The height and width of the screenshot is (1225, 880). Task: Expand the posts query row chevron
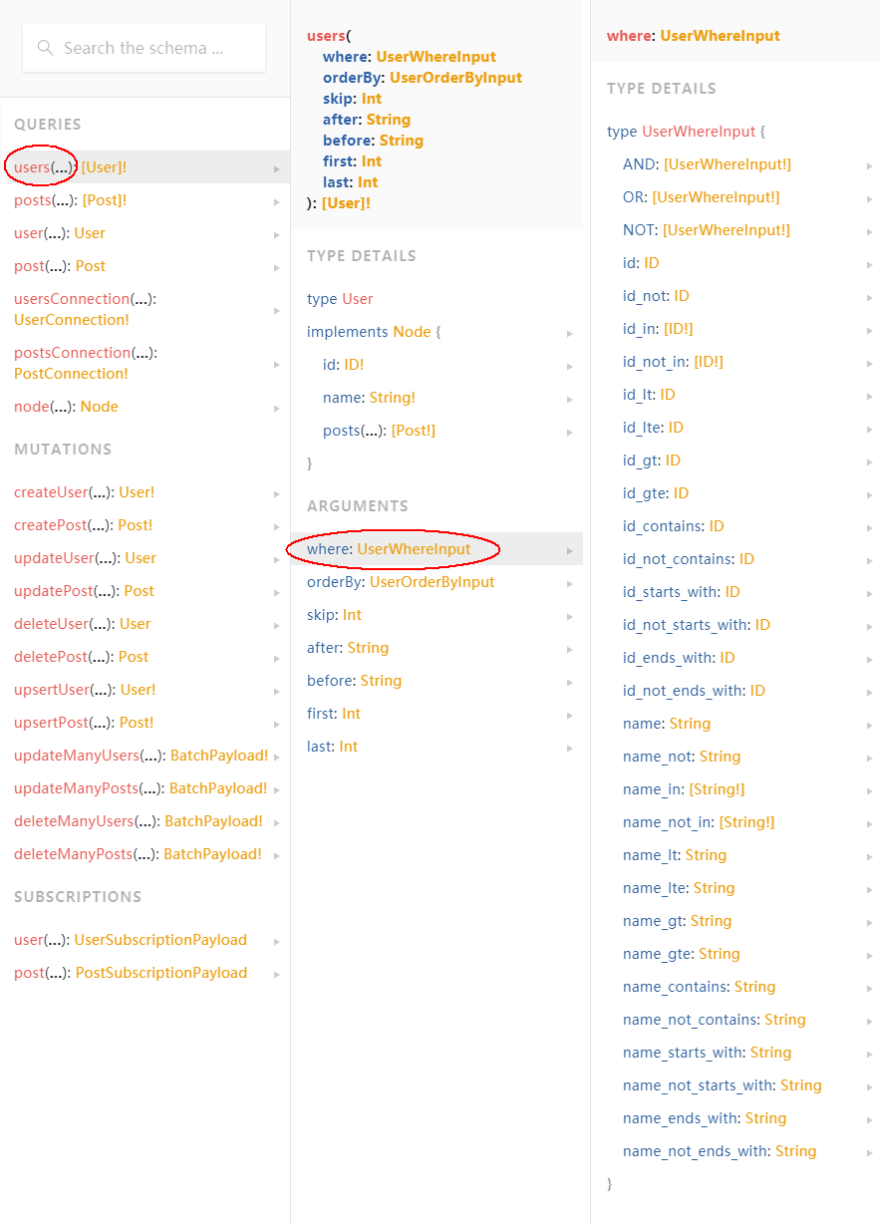(275, 199)
